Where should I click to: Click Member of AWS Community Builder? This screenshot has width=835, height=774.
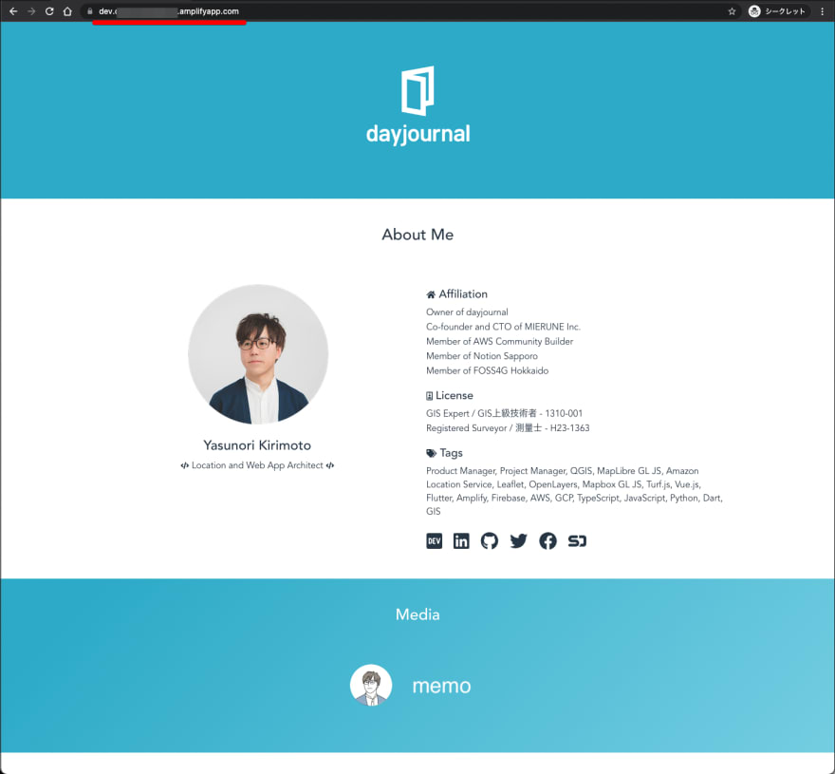tap(499, 341)
